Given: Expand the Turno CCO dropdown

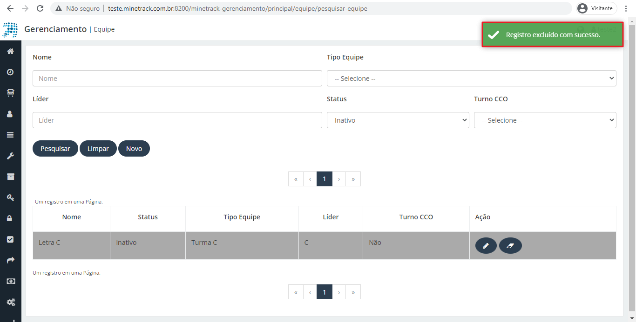Looking at the screenshot, I should (x=545, y=120).
